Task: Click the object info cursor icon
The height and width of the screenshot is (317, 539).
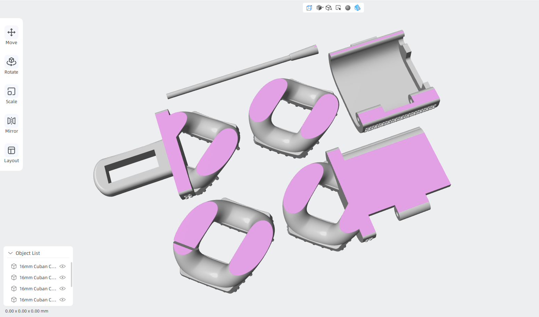Action: tap(338, 8)
